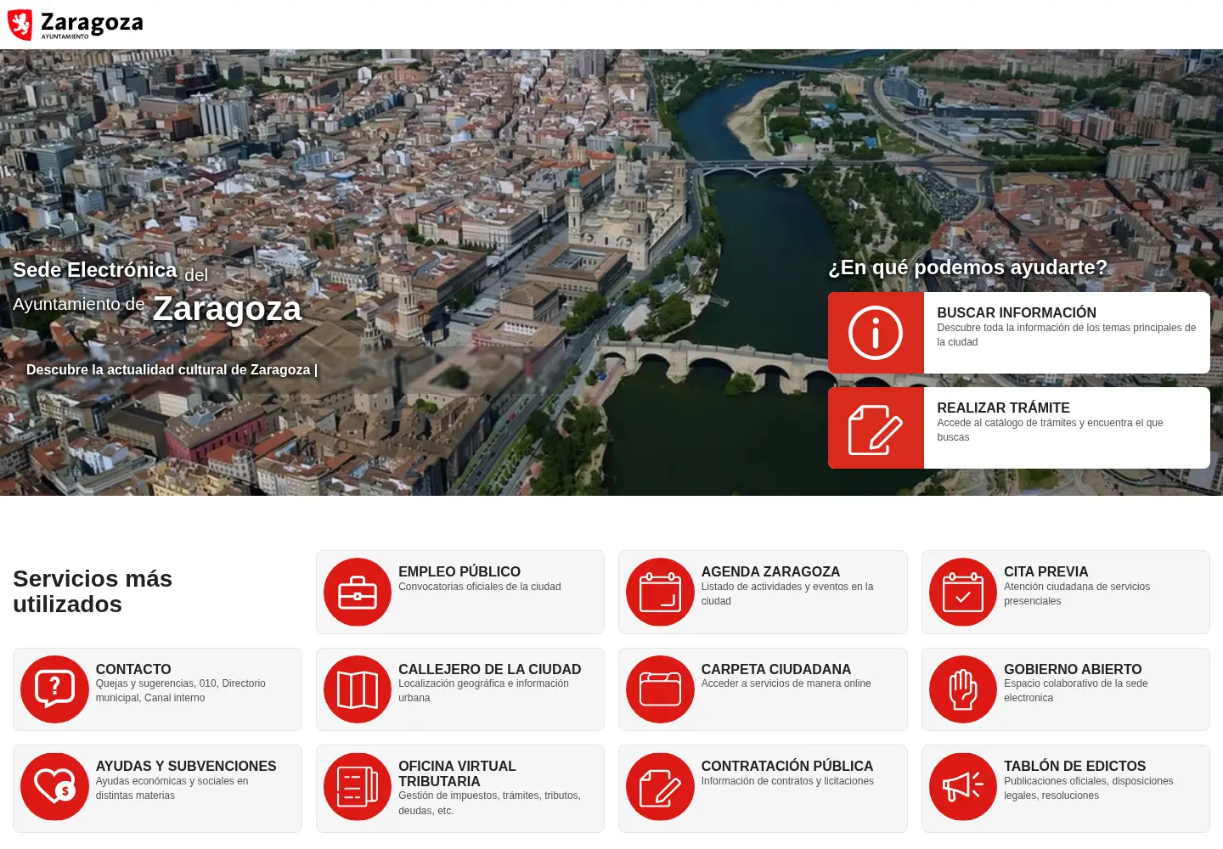The width and height of the screenshot is (1223, 849).
Task: Click 'Información de contratos y licitaciones' text
Action: [787, 781]
